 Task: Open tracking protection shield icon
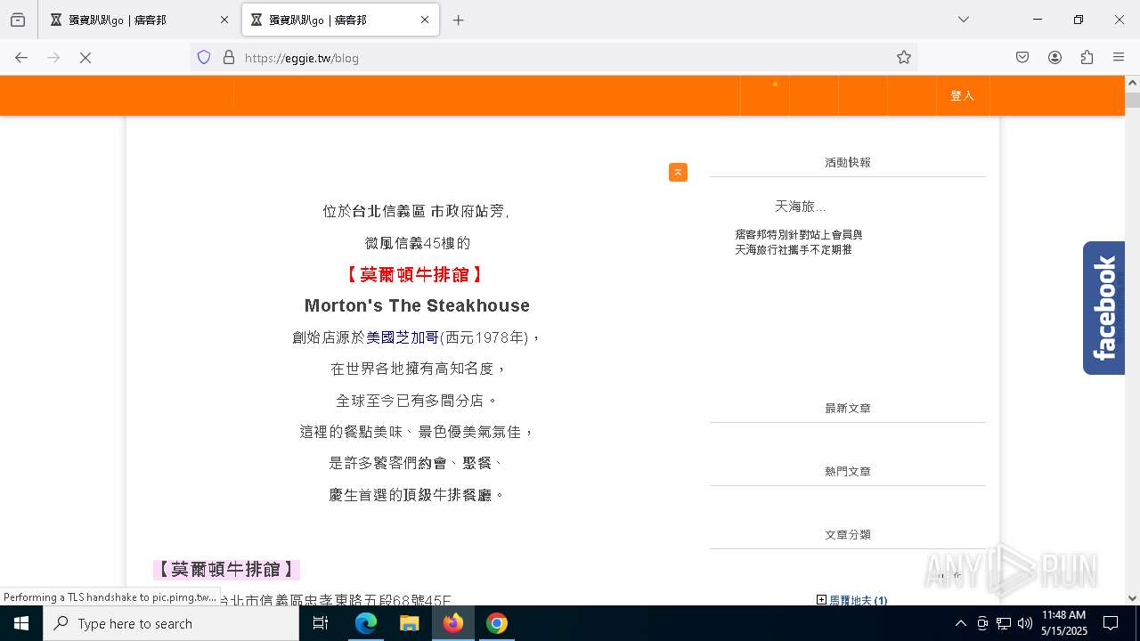[204, 57]
